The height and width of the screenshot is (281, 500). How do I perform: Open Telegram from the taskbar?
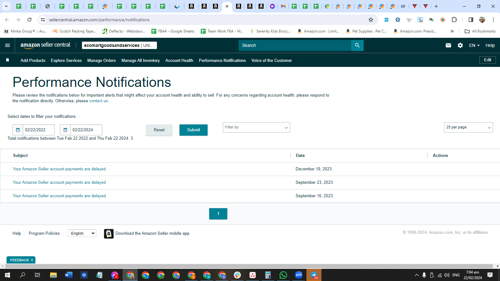(314, 275)
